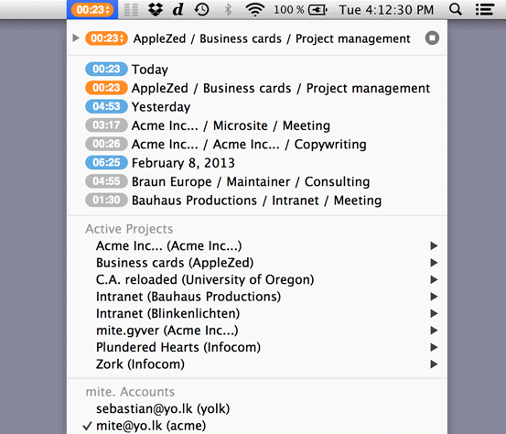Image resolution: width=506 pixels, height=434 pixels.
Task: Click the battery status icon
Action: (x=318, y=10)
